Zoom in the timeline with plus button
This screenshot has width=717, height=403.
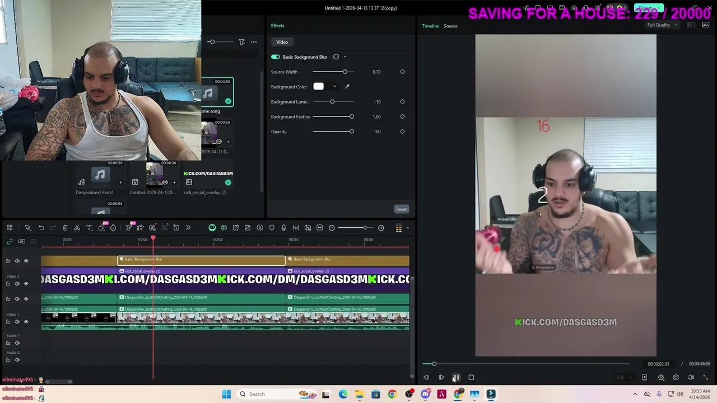point(381,228)
